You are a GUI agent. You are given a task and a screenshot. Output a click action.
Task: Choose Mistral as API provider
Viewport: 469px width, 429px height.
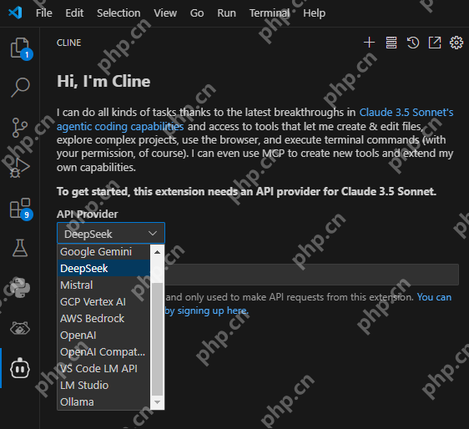tap(103, 285)
